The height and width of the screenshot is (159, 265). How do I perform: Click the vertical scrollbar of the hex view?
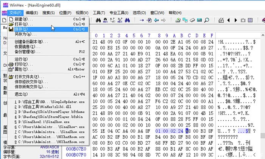(262, 94)
